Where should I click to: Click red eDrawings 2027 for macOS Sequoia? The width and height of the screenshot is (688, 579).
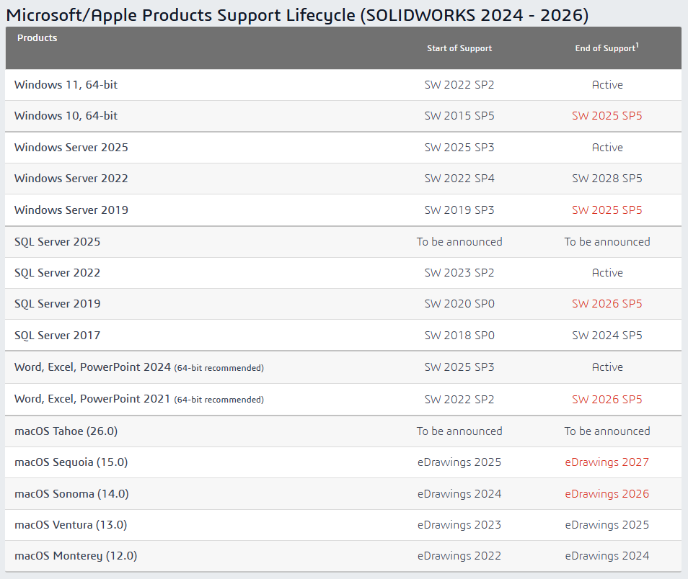point(607,462)
